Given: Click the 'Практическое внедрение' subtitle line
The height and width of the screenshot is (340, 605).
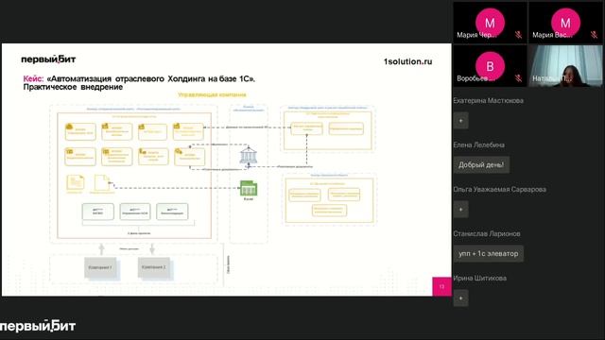Looking at the screenshot, I should pos(73,87).
